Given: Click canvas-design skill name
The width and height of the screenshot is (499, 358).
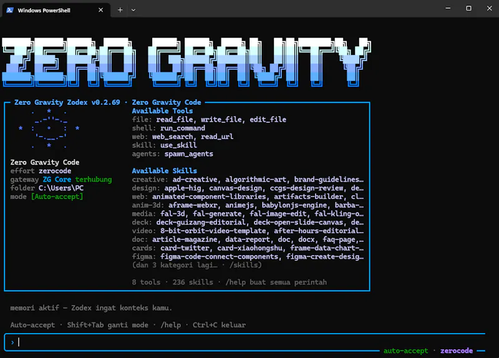Looking at the screenshot, I should (x=236, y=188).
